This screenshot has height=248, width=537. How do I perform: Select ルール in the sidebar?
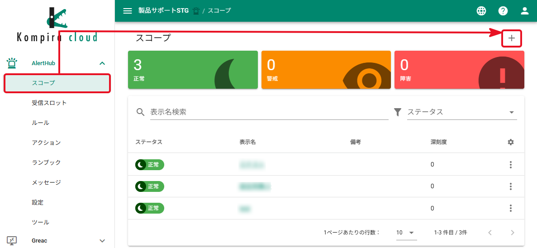[x=40, y=123]
